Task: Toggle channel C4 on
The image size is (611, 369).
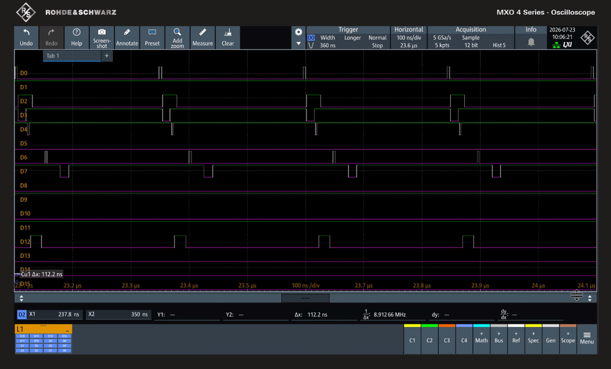Action: [x=464, y=338]
